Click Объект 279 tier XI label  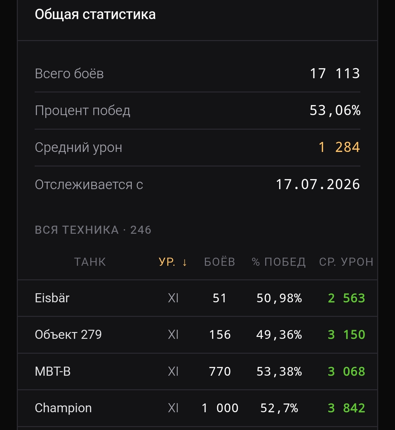tap(173, 335)
